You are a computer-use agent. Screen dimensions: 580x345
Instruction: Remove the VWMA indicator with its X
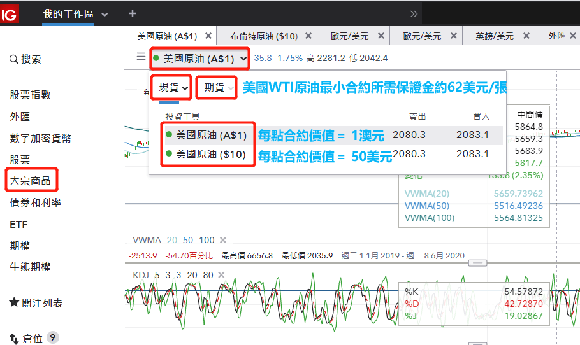223,240
